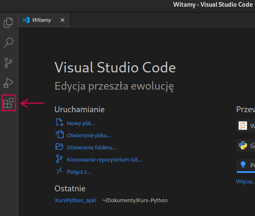Click Klonowanie repozytorium Git... link
The height and width of the screenshot is (216, 255).
[x=104, y=159]
